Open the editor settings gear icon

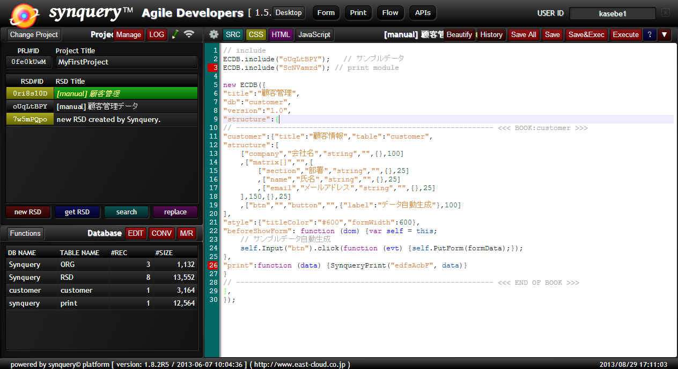pyautogui.click(x=213, y=34)
